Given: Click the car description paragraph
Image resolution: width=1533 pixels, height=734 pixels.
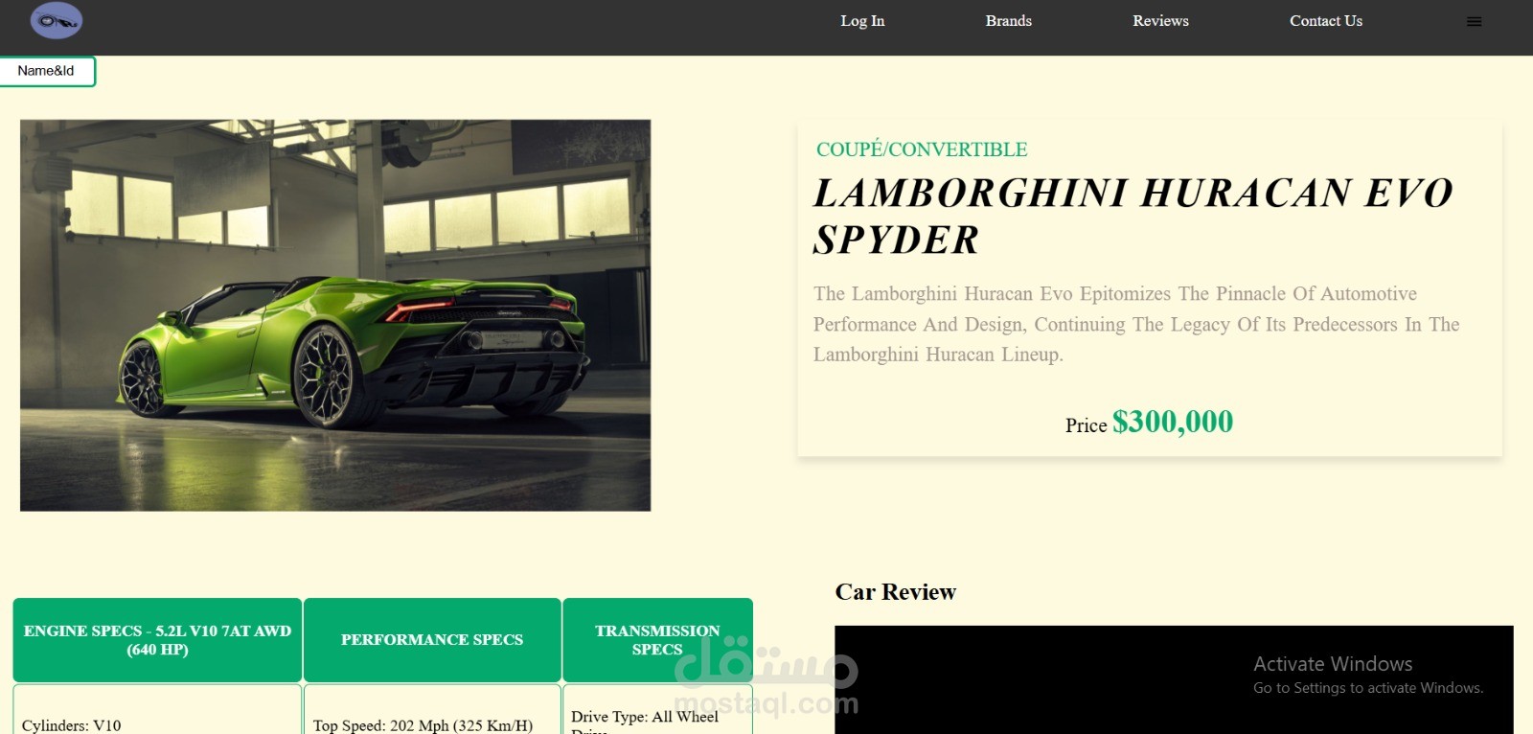Looking at the screenshot, I should (x=1136, y=324).
